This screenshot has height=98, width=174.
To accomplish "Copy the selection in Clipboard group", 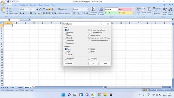I will click(x=9, y=11).
